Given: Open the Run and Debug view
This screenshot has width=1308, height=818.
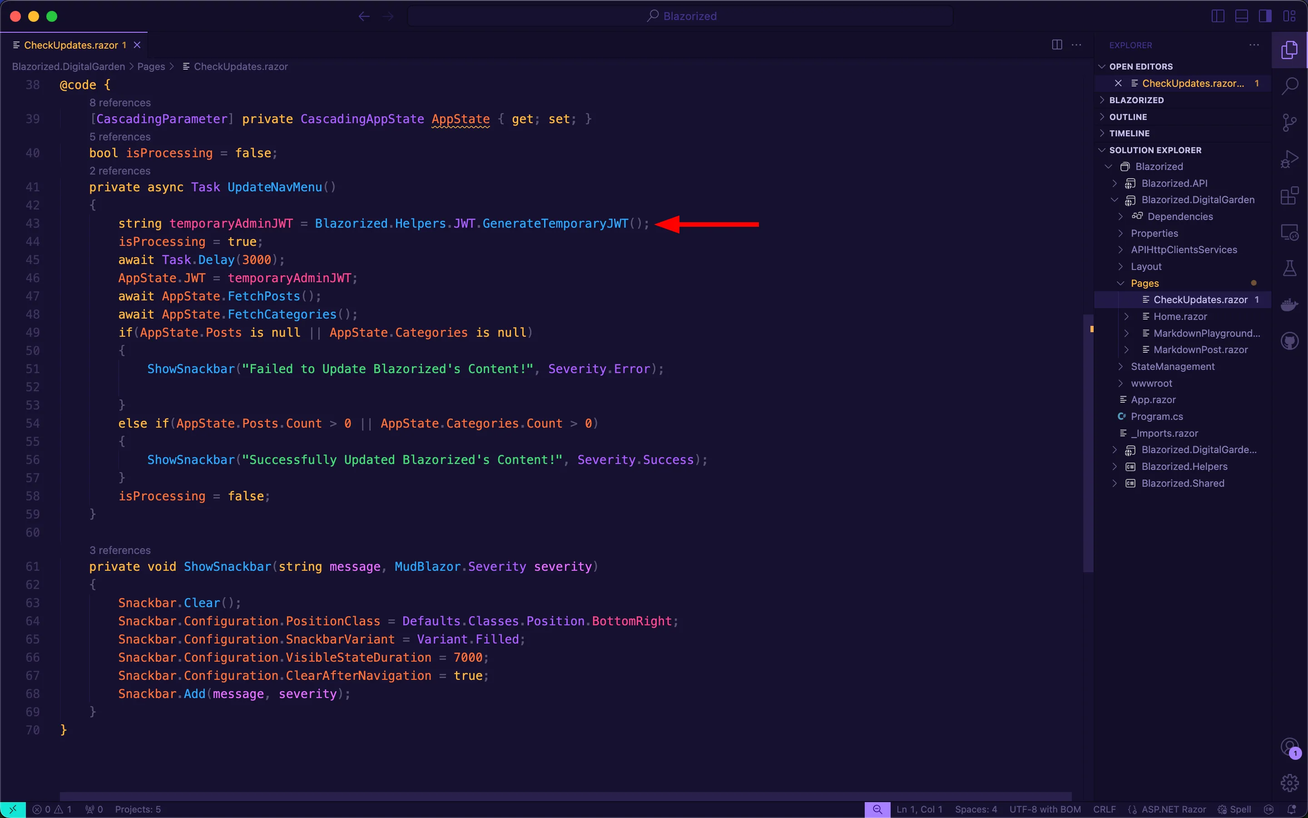Looking at the screenshot, I should (1289, 160).
